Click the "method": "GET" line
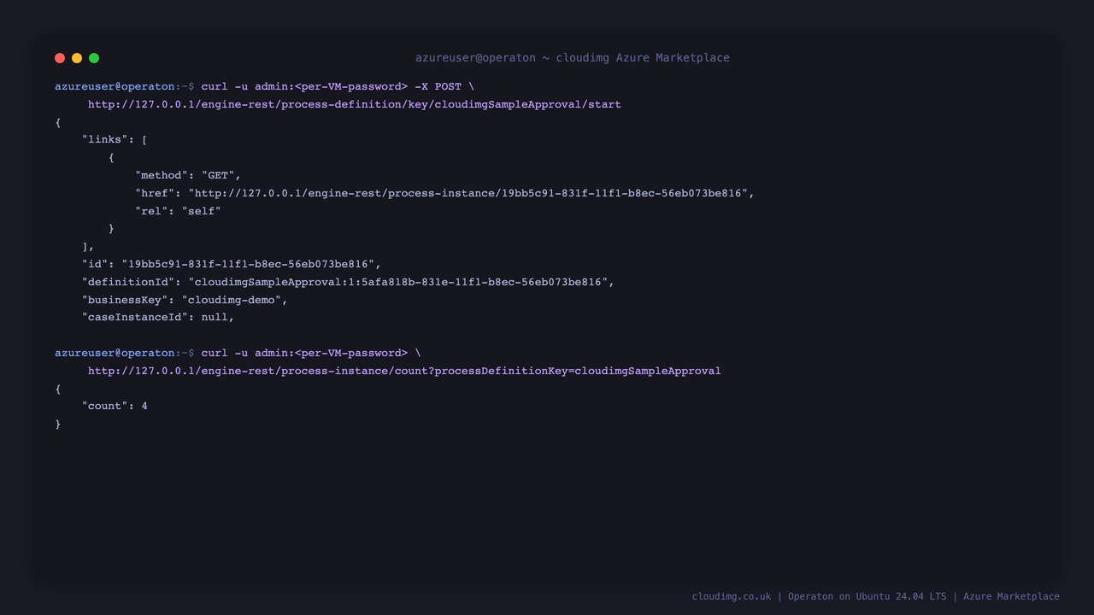This screenshot has height=615, width=1094. point(188,175)
